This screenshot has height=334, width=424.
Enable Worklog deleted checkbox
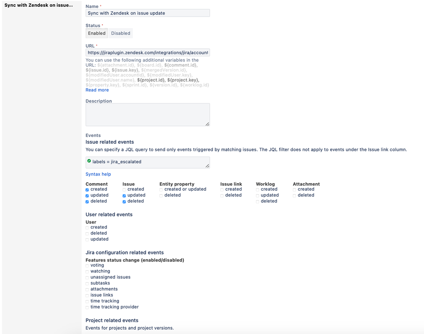tap(258, 202)
